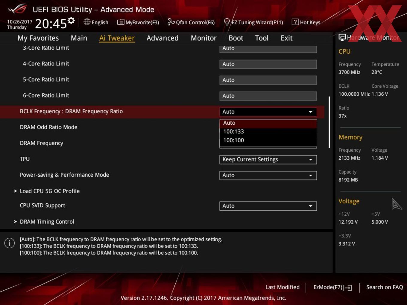The height and width of the screenshot is (305, 407).
Task: Click the info icon in help panel
Action: point(10,243)
